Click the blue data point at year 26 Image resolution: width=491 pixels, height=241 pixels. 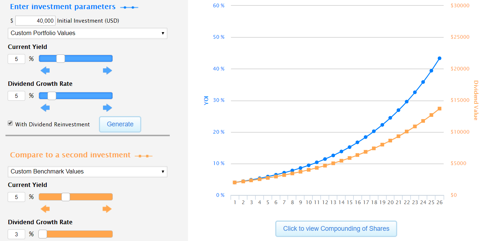(x=440, y=58)
